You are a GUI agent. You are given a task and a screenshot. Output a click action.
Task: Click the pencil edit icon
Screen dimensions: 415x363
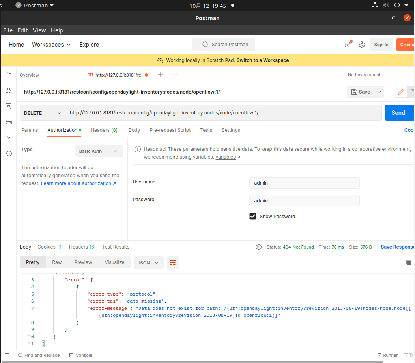coord(401,92)
